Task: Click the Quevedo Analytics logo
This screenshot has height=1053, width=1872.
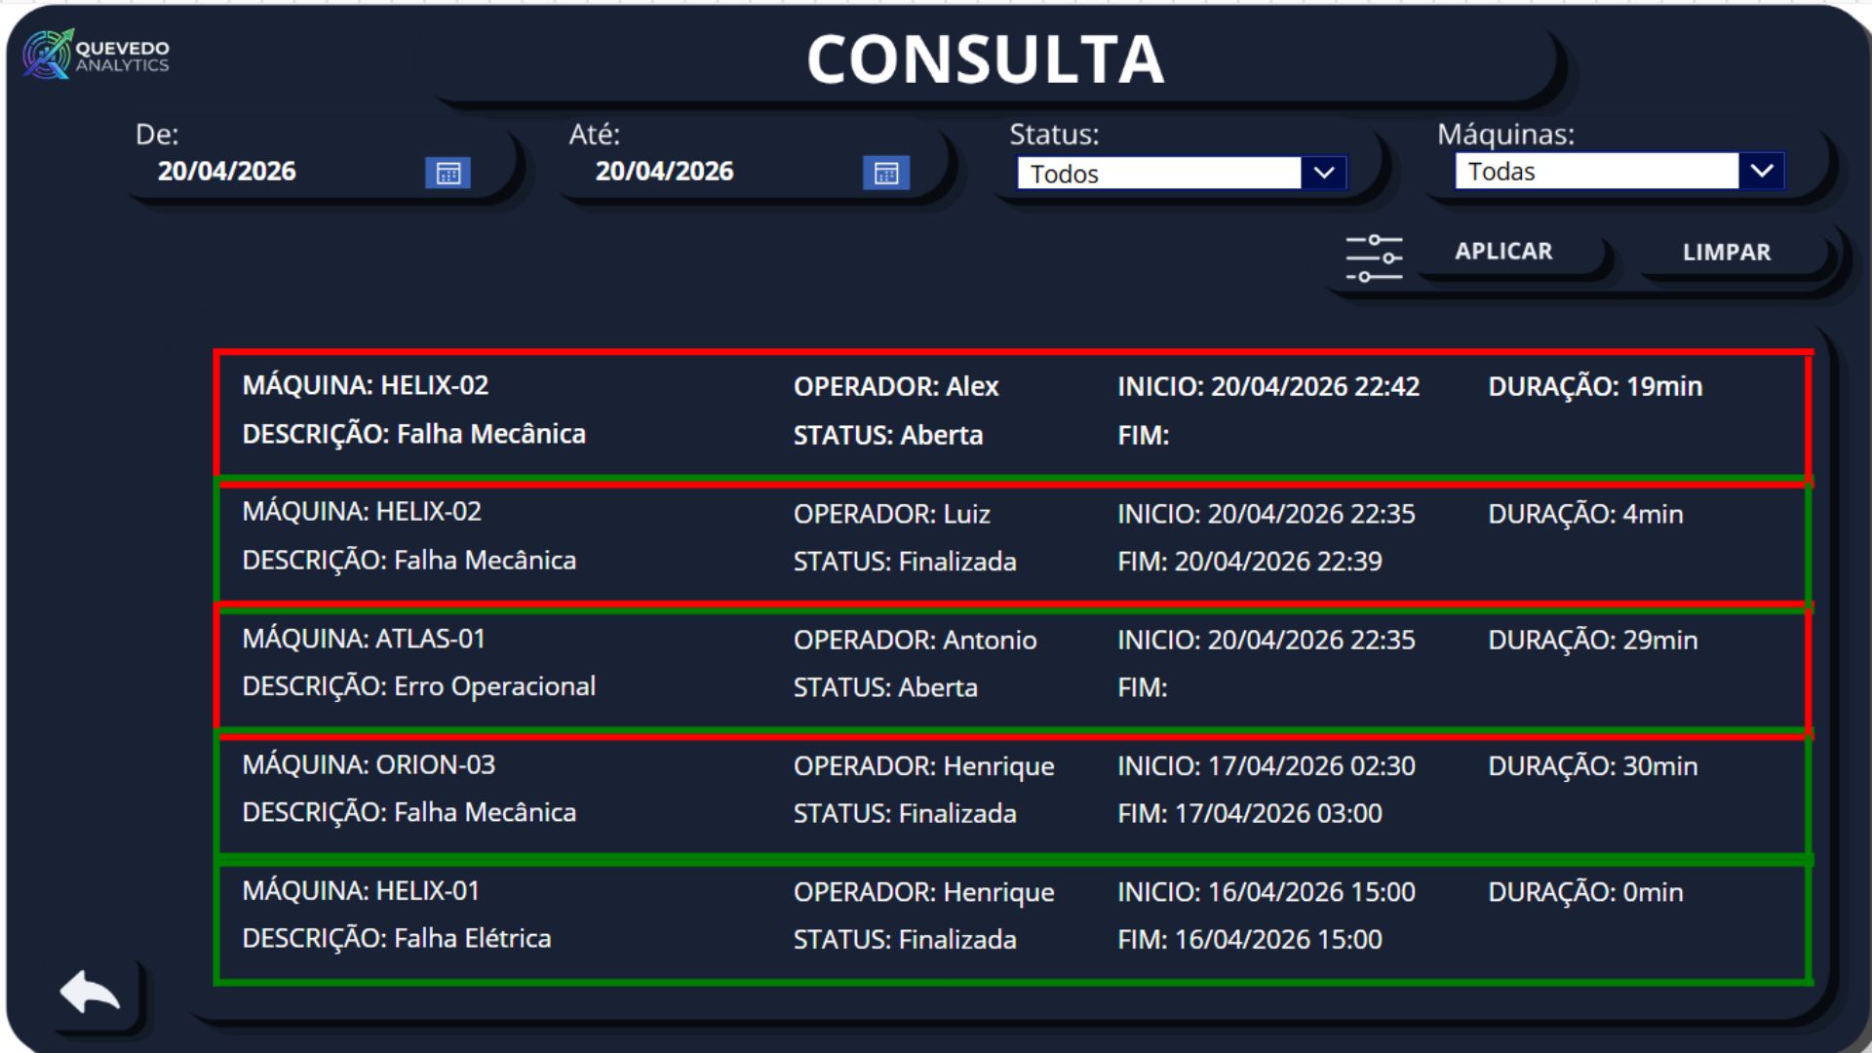Action: click(x=96, y=56)
